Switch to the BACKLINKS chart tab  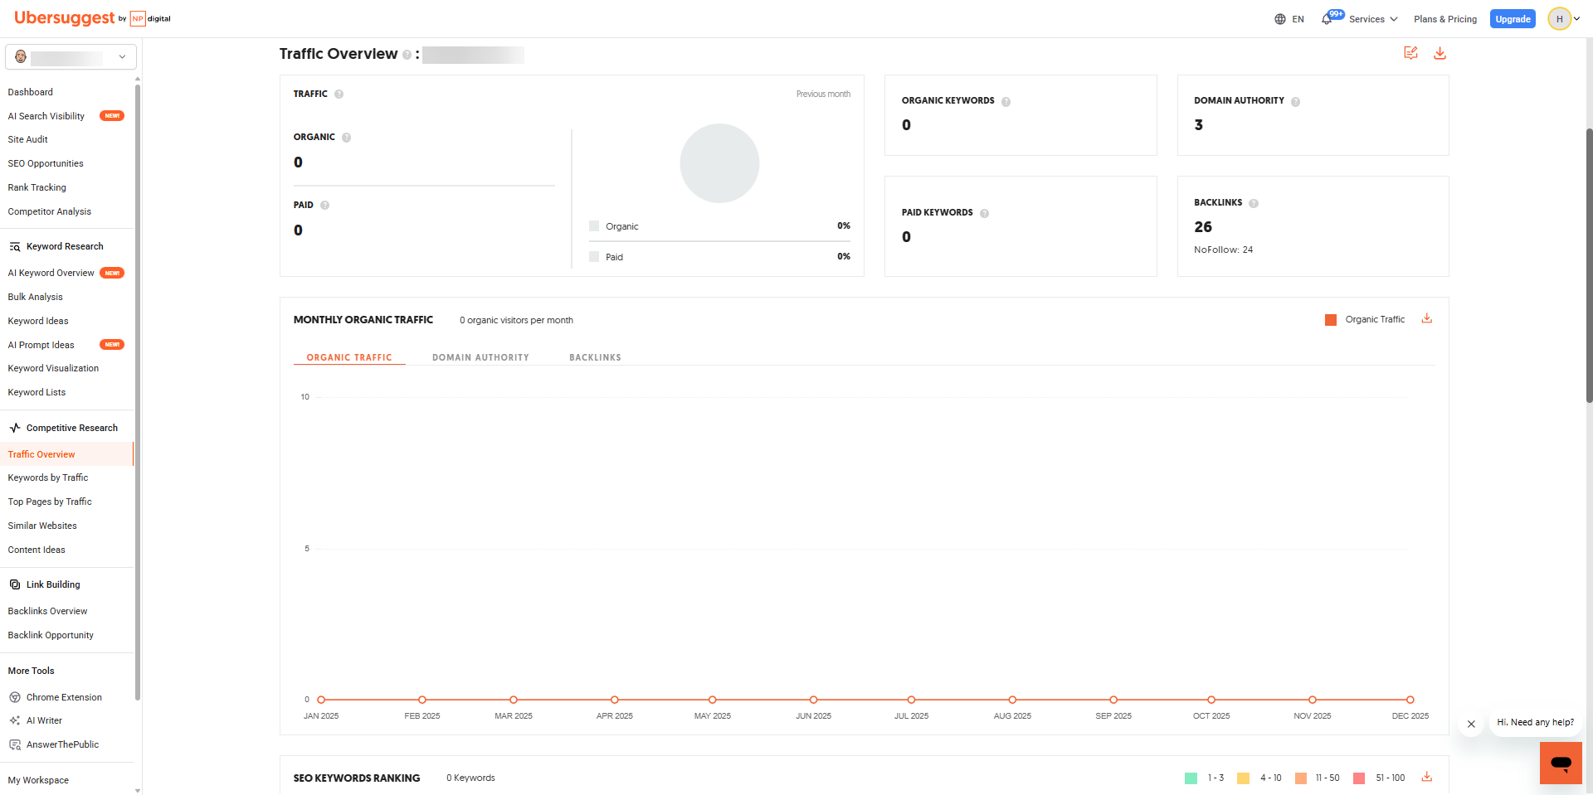(x=595, y=357)
